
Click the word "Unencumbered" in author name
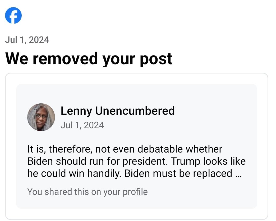[135, 111]
